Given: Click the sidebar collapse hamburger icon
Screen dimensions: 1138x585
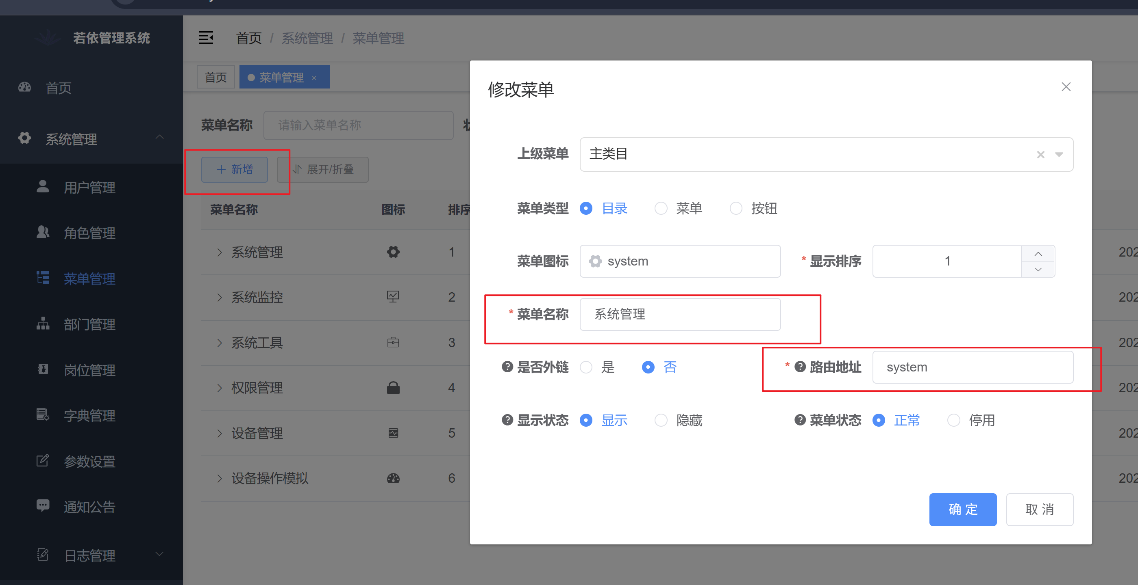Looking at the screenshot, I should click(206, 38).
